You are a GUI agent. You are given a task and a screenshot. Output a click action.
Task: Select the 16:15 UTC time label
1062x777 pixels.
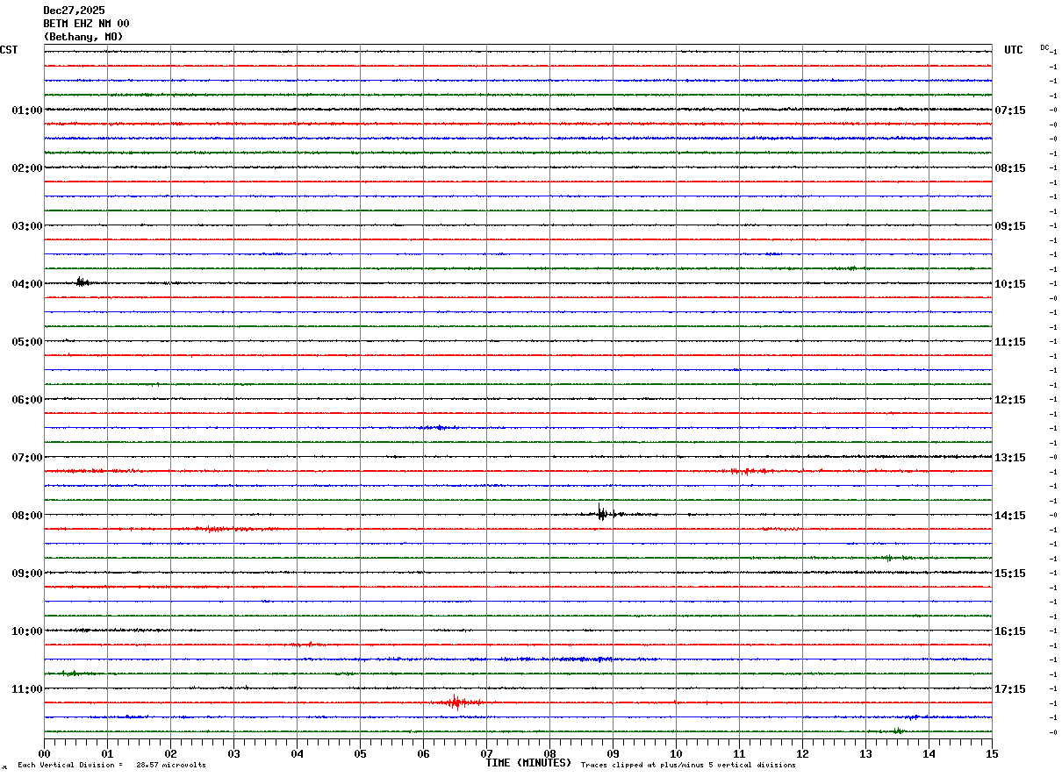(1010, 631)
